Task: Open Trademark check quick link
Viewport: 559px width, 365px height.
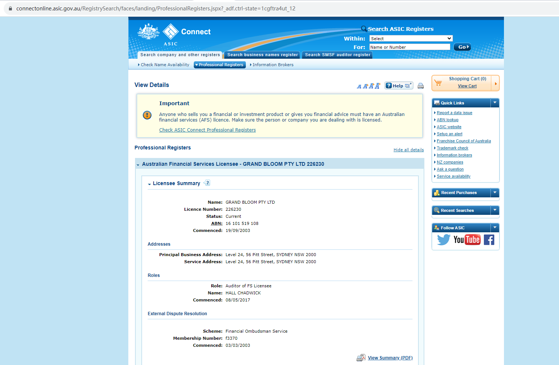Action: (x=453, y=148)
